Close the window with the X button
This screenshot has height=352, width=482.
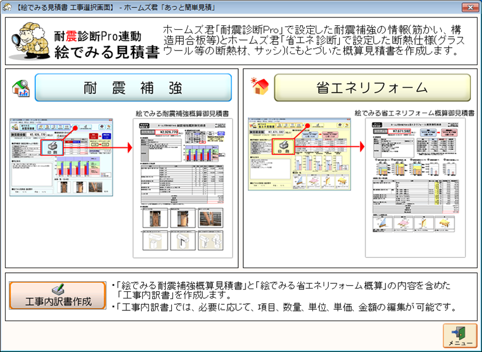470,7
